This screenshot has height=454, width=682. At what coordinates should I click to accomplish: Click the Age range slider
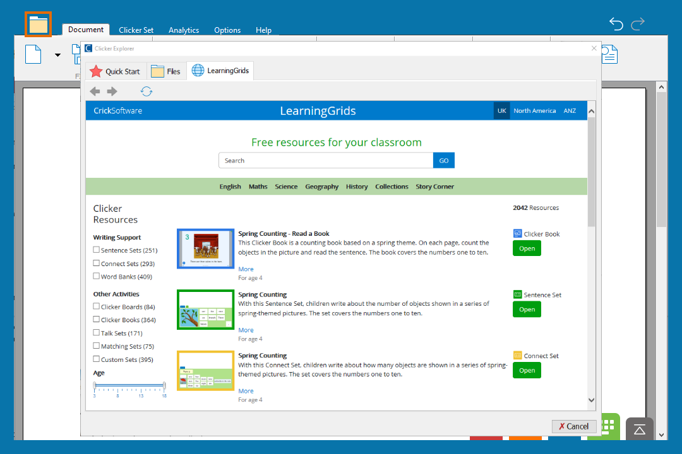(x=129, y=385)
